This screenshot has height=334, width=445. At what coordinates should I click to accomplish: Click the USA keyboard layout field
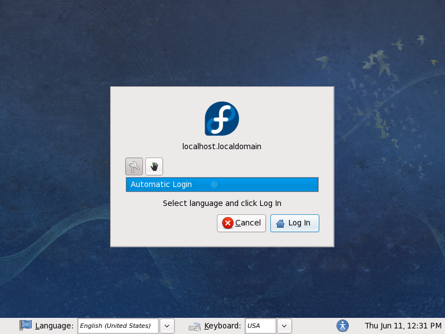pos(260,326)
